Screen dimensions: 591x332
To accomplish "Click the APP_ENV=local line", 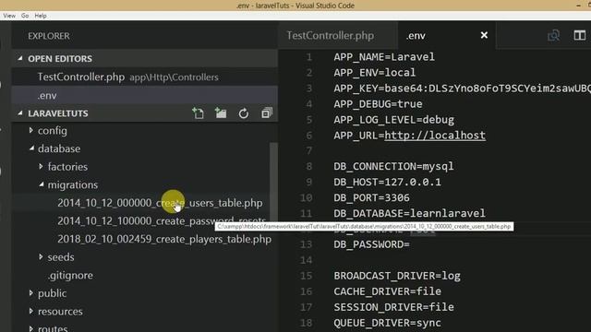I will pyautogui.click(x=375, y=72).
